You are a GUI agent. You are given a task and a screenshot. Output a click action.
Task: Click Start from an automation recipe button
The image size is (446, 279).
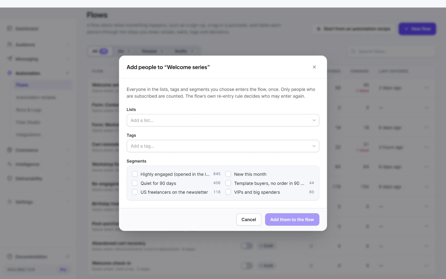click(353, 29)
